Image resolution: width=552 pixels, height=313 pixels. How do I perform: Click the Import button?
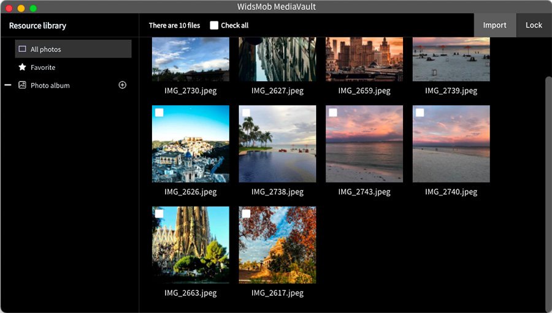coord(495,25)
